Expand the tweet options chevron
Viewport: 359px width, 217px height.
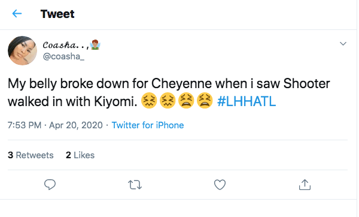pyautogui.click(x=343, y=44)
